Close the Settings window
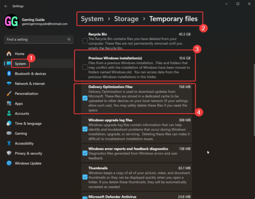The height and width of the screenshot is (199, 255). tap(249, 4)
